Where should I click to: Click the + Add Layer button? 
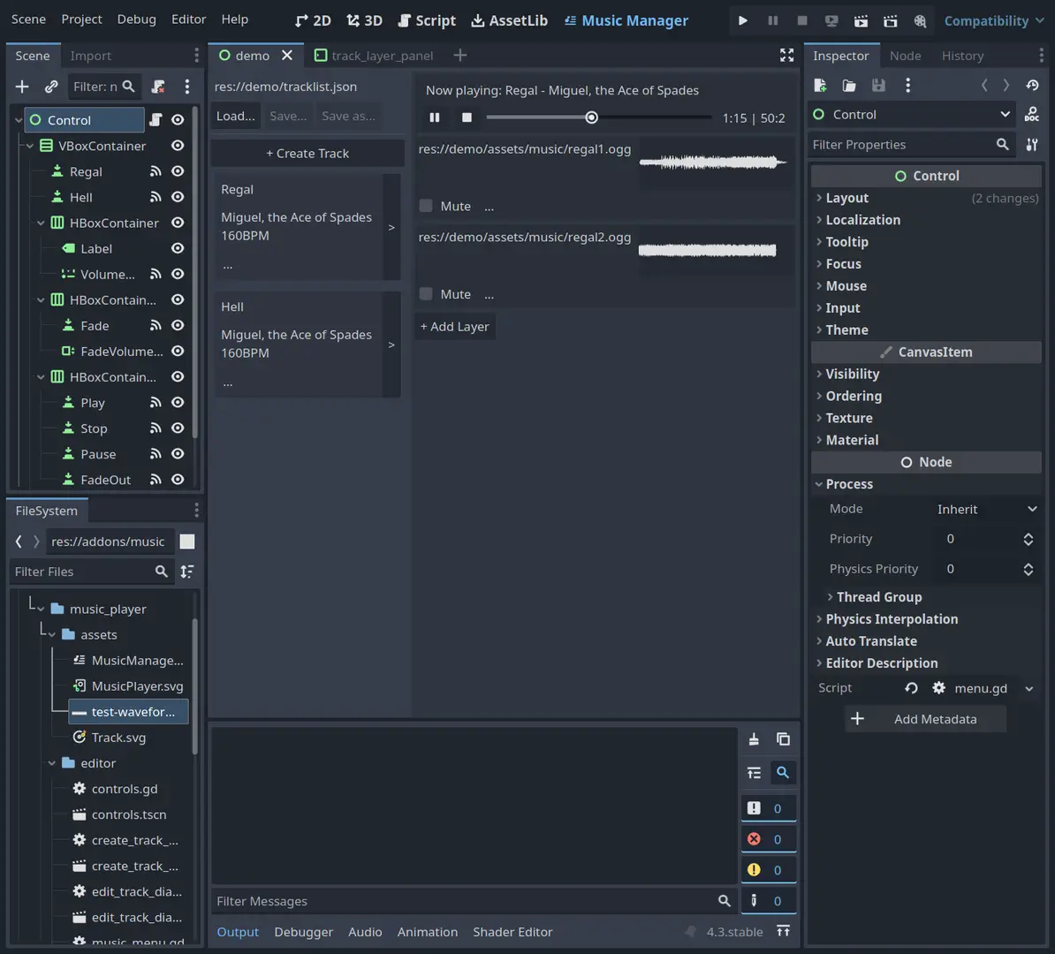point(455,326)
